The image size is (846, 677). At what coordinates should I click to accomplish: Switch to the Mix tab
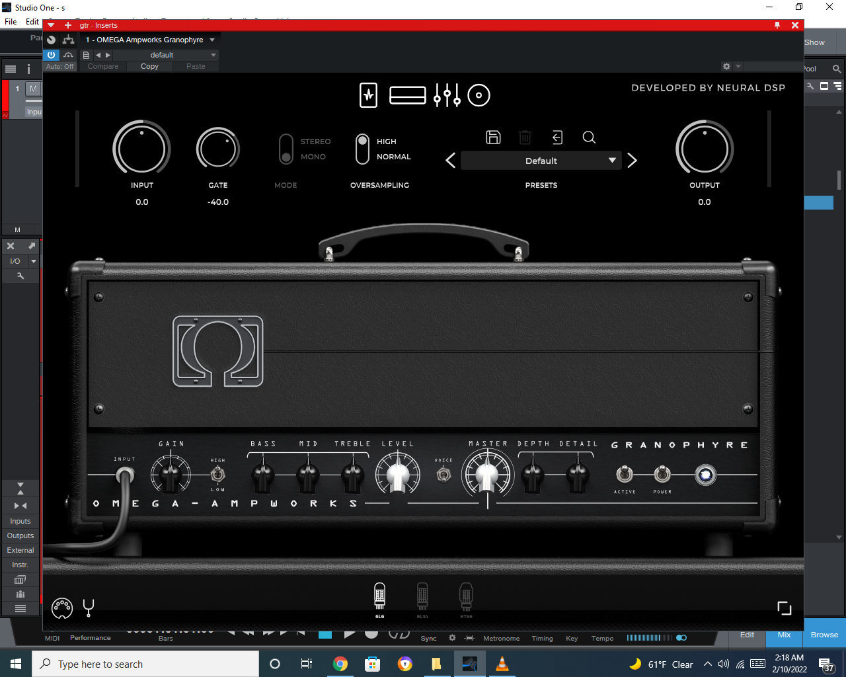784,635
